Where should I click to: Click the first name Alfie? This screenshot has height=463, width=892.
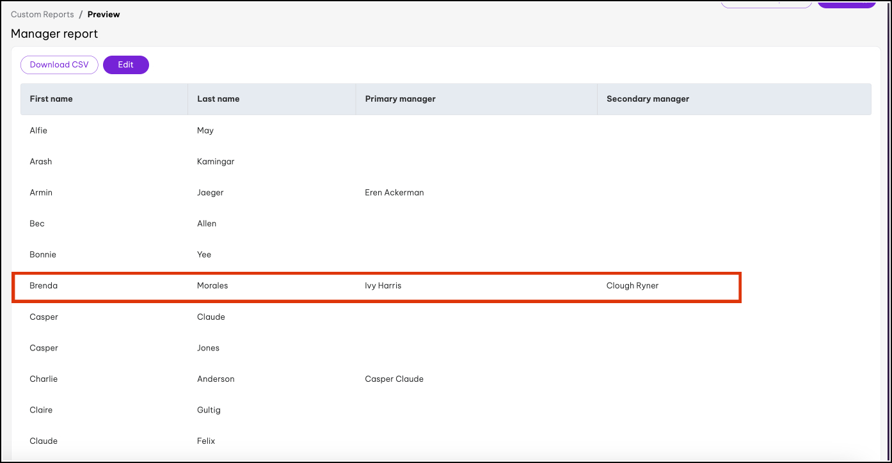tap(38, 130)
